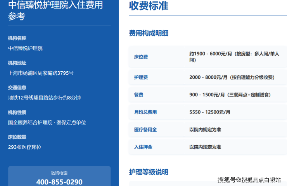Click the 餐费 row label
The width and height of the screenshot is (287, 186).
[x=139, y=95]
